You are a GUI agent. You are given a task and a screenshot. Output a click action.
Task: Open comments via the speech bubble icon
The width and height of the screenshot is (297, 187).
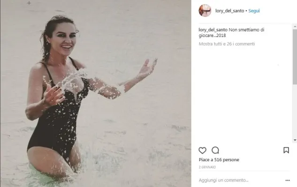[x=215, y=151]
